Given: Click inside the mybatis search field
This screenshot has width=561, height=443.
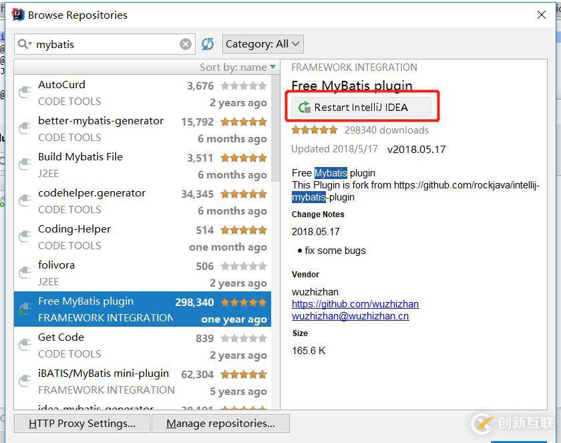Looking at the screenshot, I should click(104, 44).
